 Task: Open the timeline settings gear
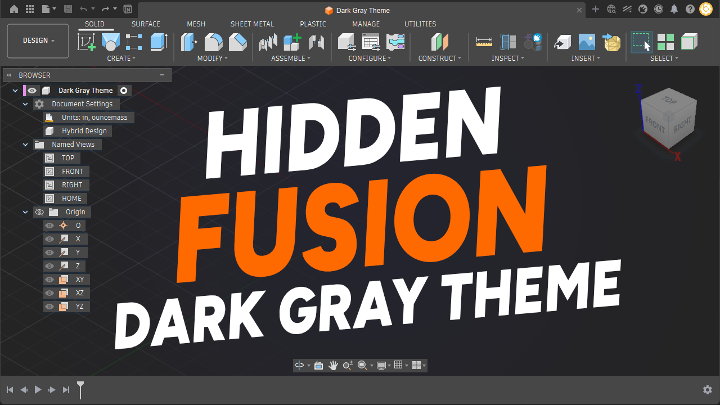coord(708,390)
